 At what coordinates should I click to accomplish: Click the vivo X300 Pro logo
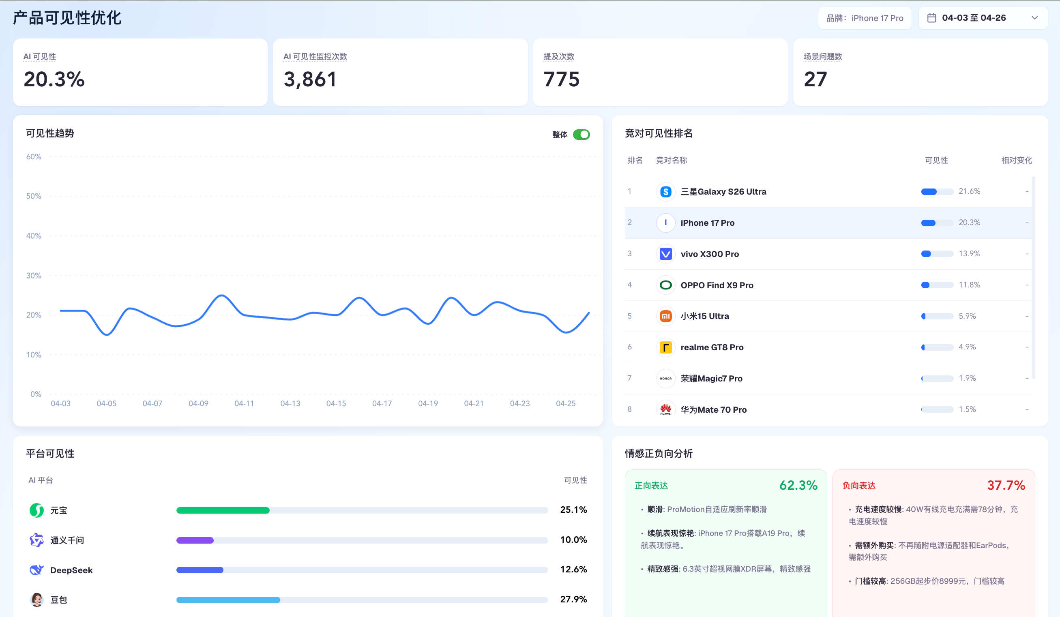(665, 254)
